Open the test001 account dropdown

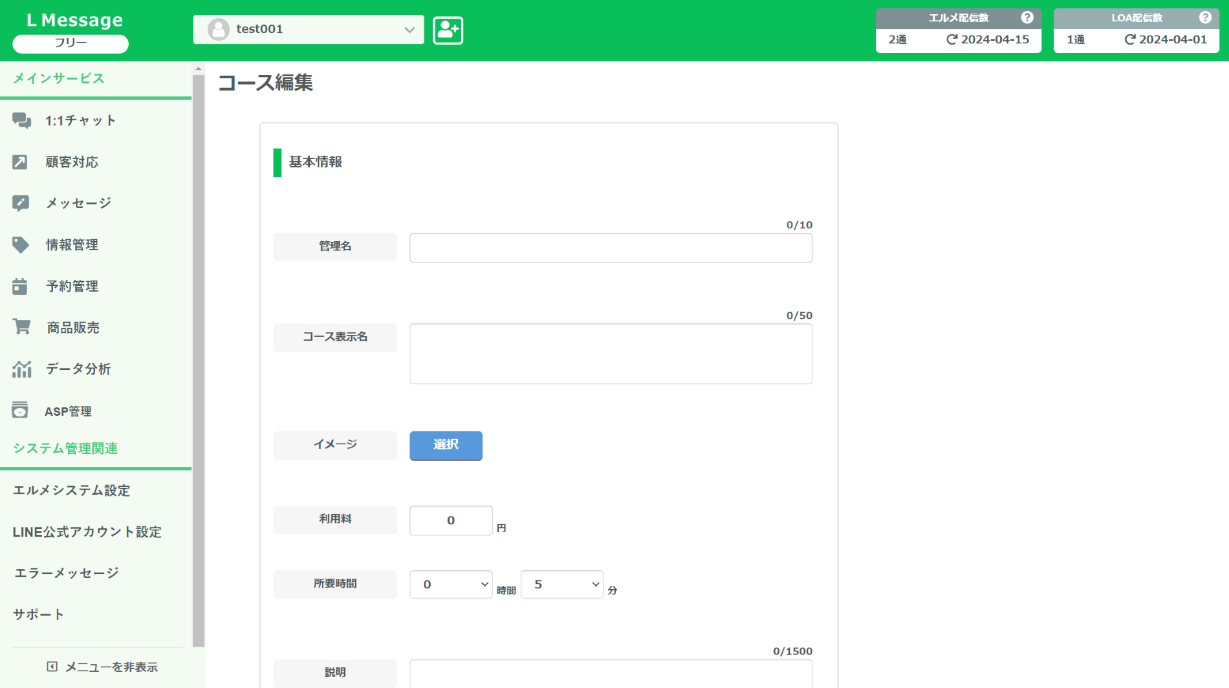[309, 29]
